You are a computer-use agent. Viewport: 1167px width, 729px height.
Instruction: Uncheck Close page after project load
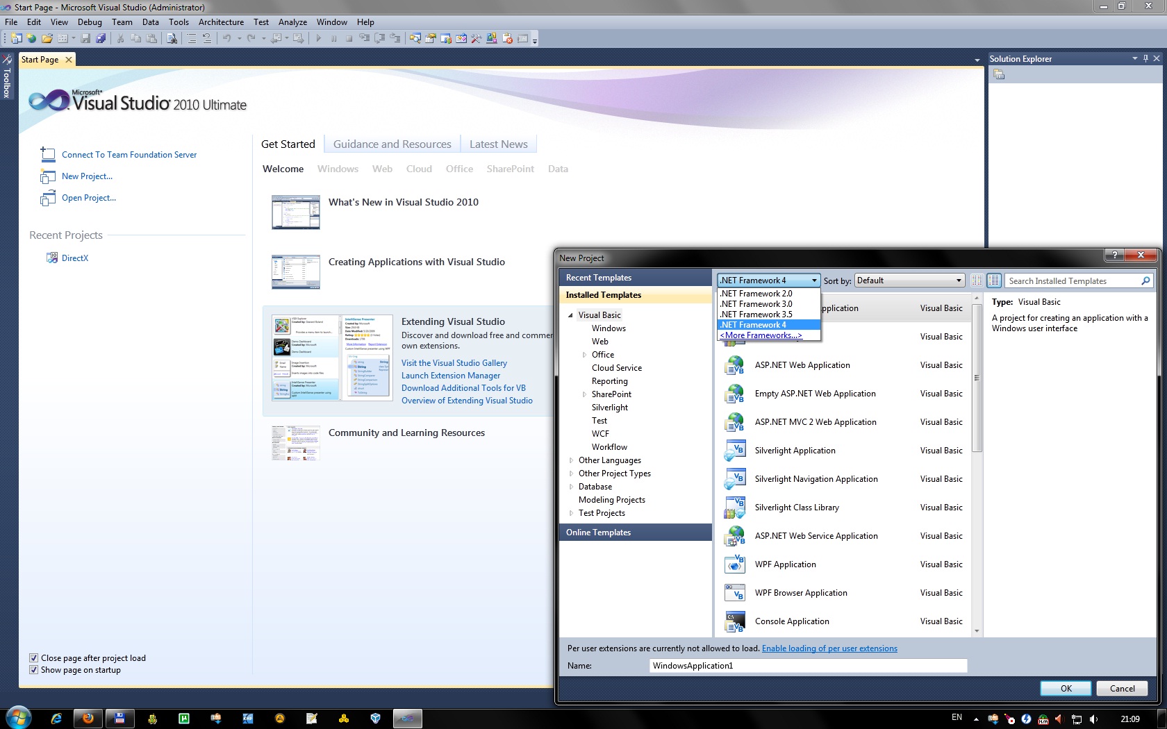click(x=33, y=657)
